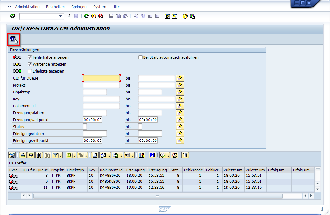
Task: Enable Erledigte anzeigen checkbox
Action: click(x=30, y=71)
